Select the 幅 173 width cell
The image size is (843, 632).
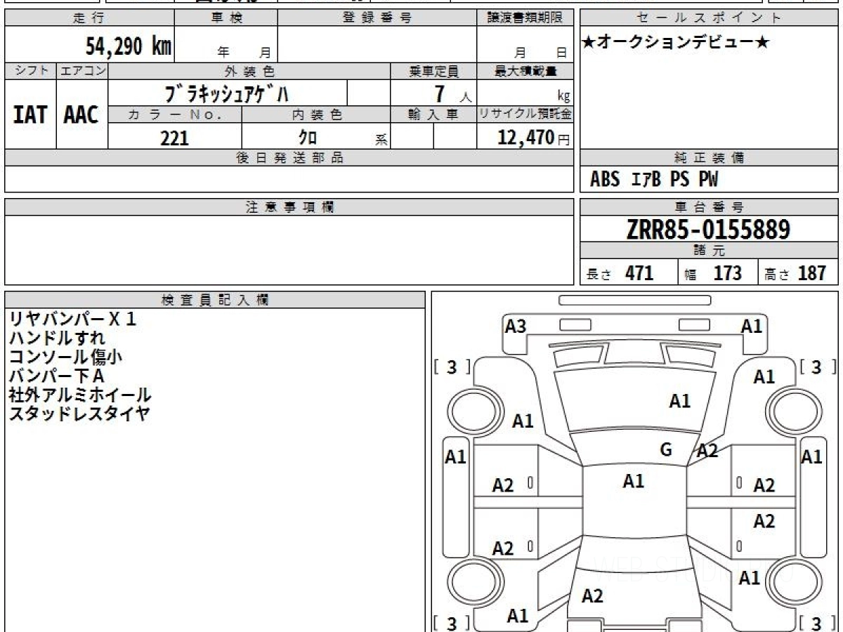pos(718,273)
